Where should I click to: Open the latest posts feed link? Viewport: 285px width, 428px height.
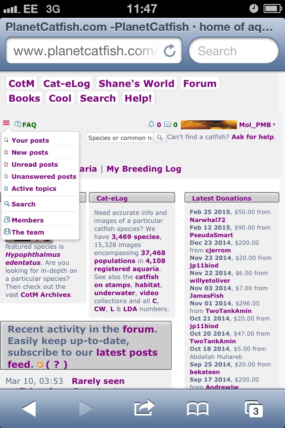coord(82,358)
